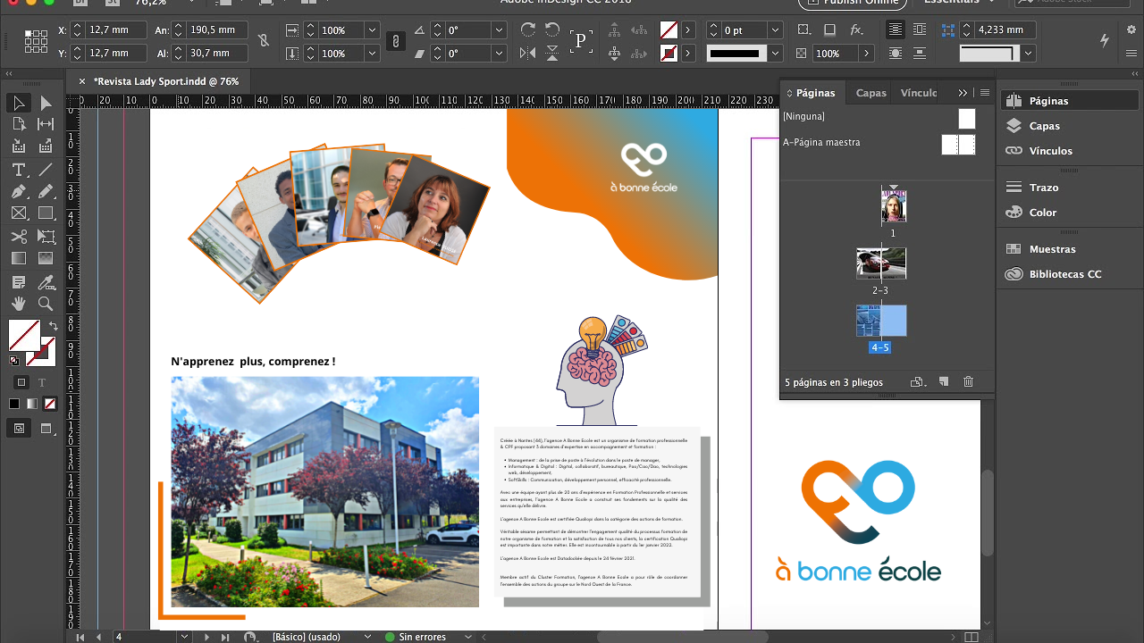Select Revista Lady Sport.indd document tab
Viewport: 1144px width, 643px height.
[166, 81]
